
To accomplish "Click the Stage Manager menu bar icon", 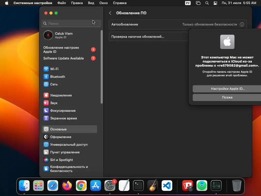I will (x=198, y=3).
